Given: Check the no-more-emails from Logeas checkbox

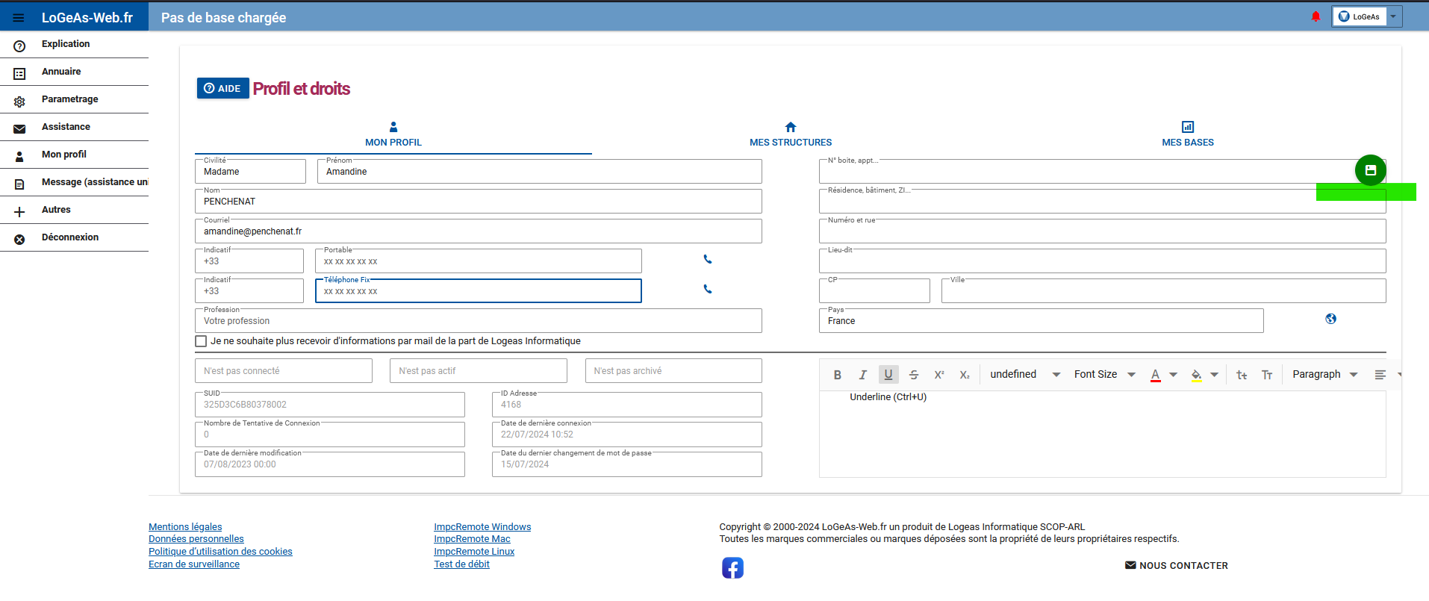Looking at the screenshot, I should (x=201, y=341).
